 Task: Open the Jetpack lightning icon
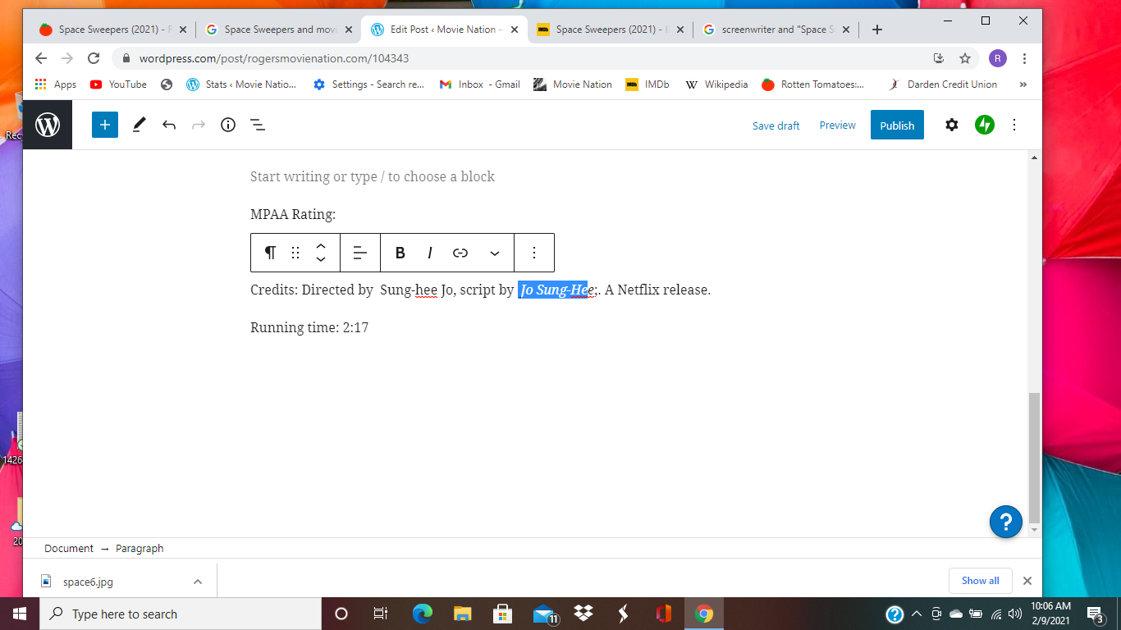[985, 125]
